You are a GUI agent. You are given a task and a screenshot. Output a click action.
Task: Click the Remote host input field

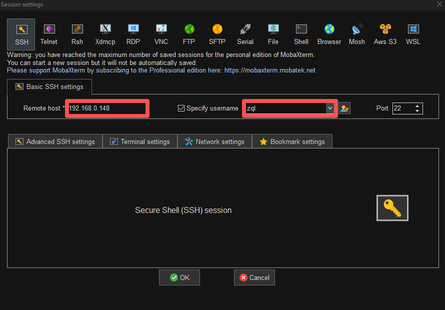(107, 108)
